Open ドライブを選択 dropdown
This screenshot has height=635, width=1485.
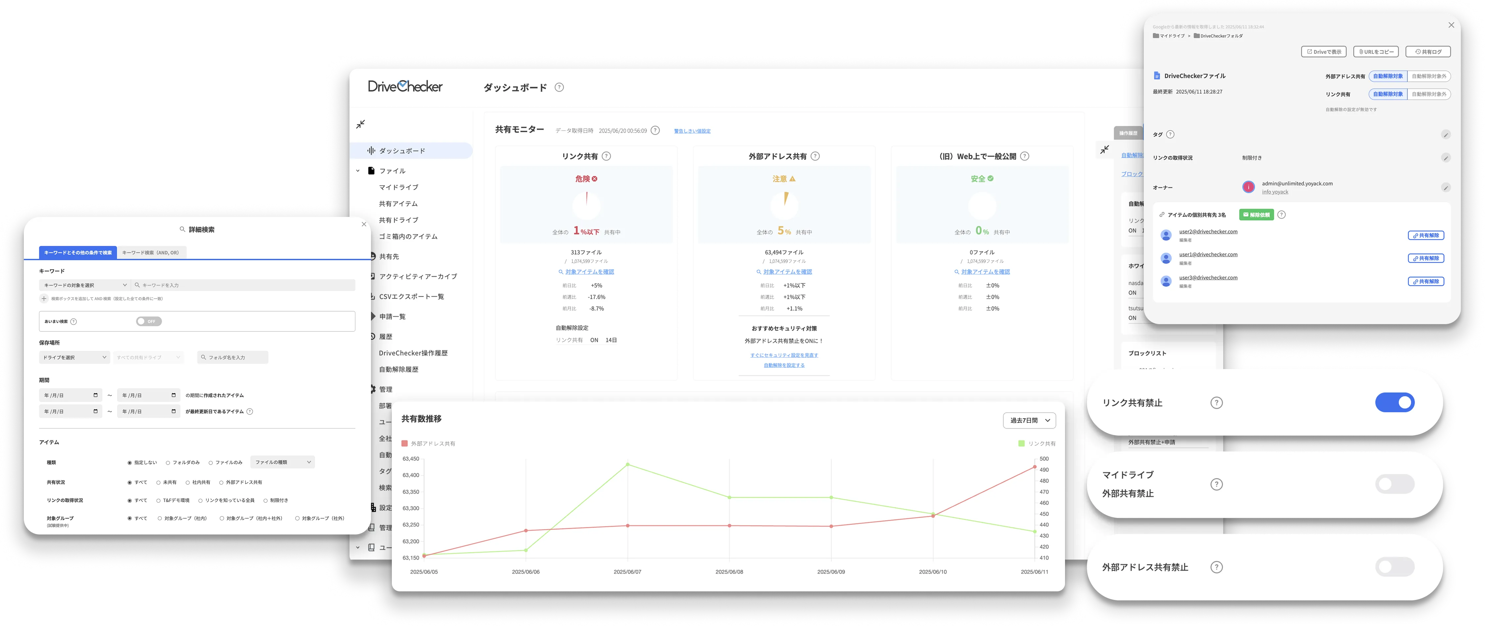pyautogui.click(x=74, y=358)
